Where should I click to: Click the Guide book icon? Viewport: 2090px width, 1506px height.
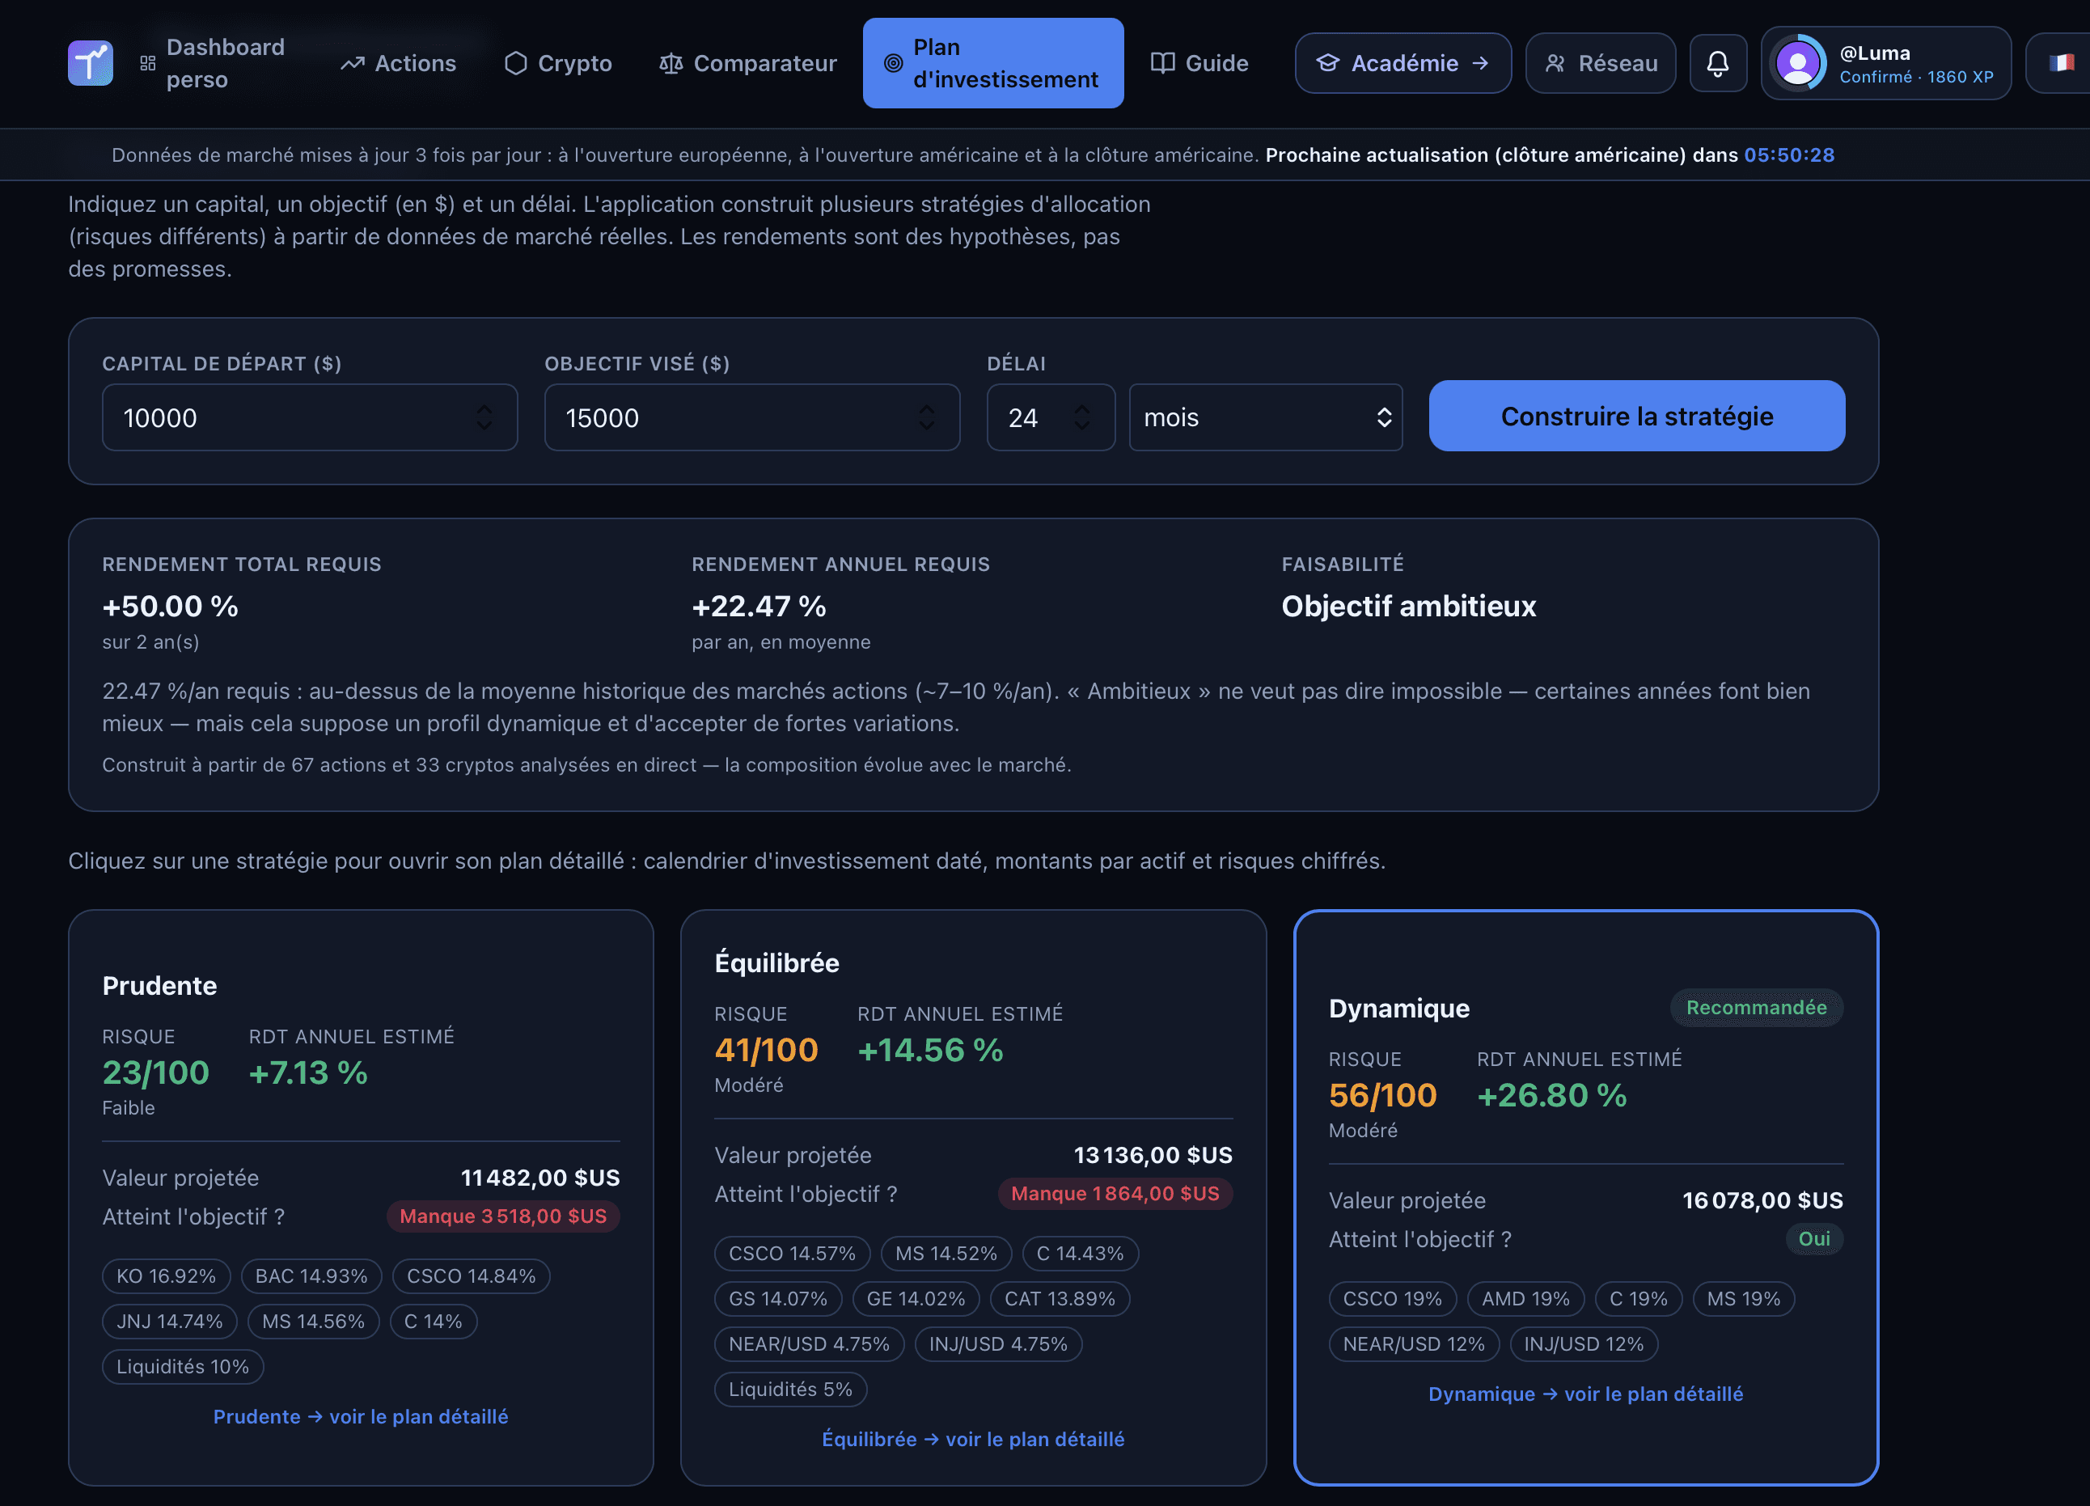(1163, 62)
